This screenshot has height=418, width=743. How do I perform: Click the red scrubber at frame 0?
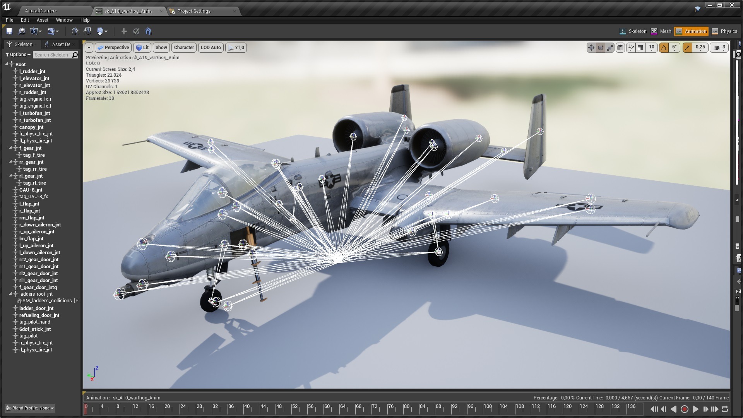pyautogui.click(x=86, y=409)
